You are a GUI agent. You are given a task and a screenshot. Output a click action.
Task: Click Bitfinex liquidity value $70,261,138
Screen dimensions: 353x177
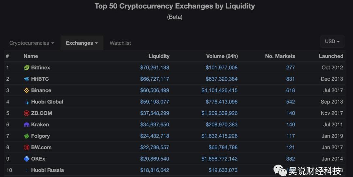(x=155, y=68)
